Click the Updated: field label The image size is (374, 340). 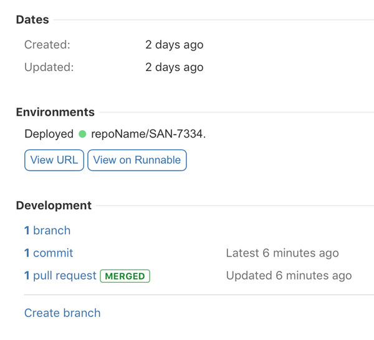(x=49, y=67)
